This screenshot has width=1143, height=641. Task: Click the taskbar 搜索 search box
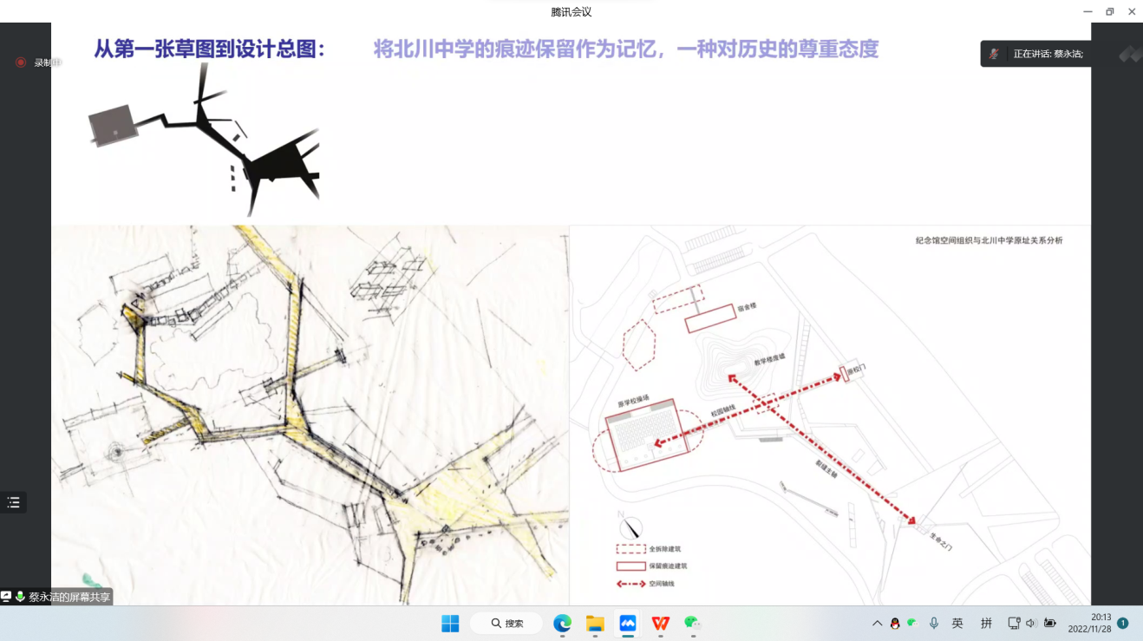(x=506, y=623)
